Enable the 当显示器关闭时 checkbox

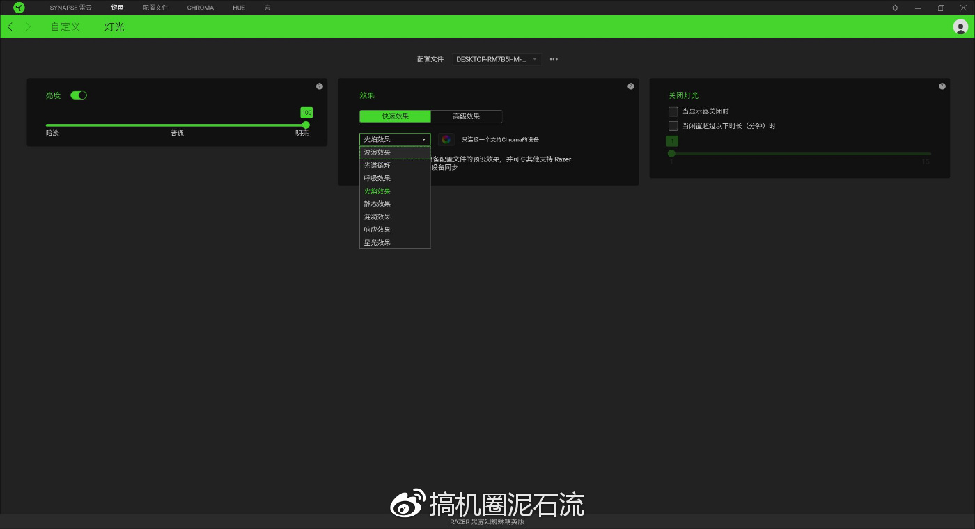point(673,111)
